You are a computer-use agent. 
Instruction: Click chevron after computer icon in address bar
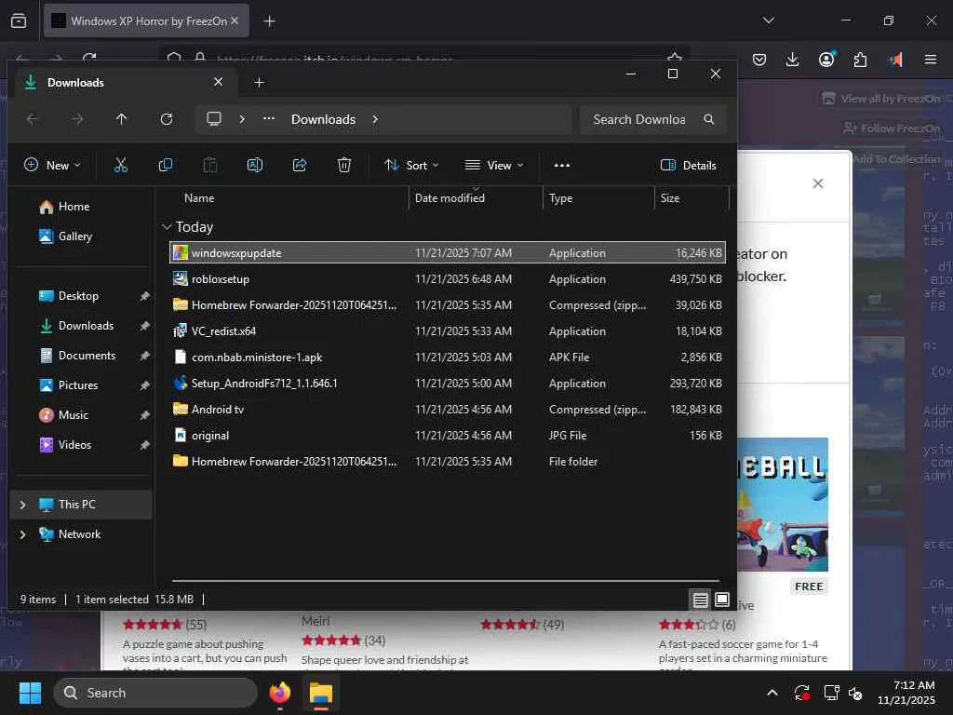coord(242,119)
